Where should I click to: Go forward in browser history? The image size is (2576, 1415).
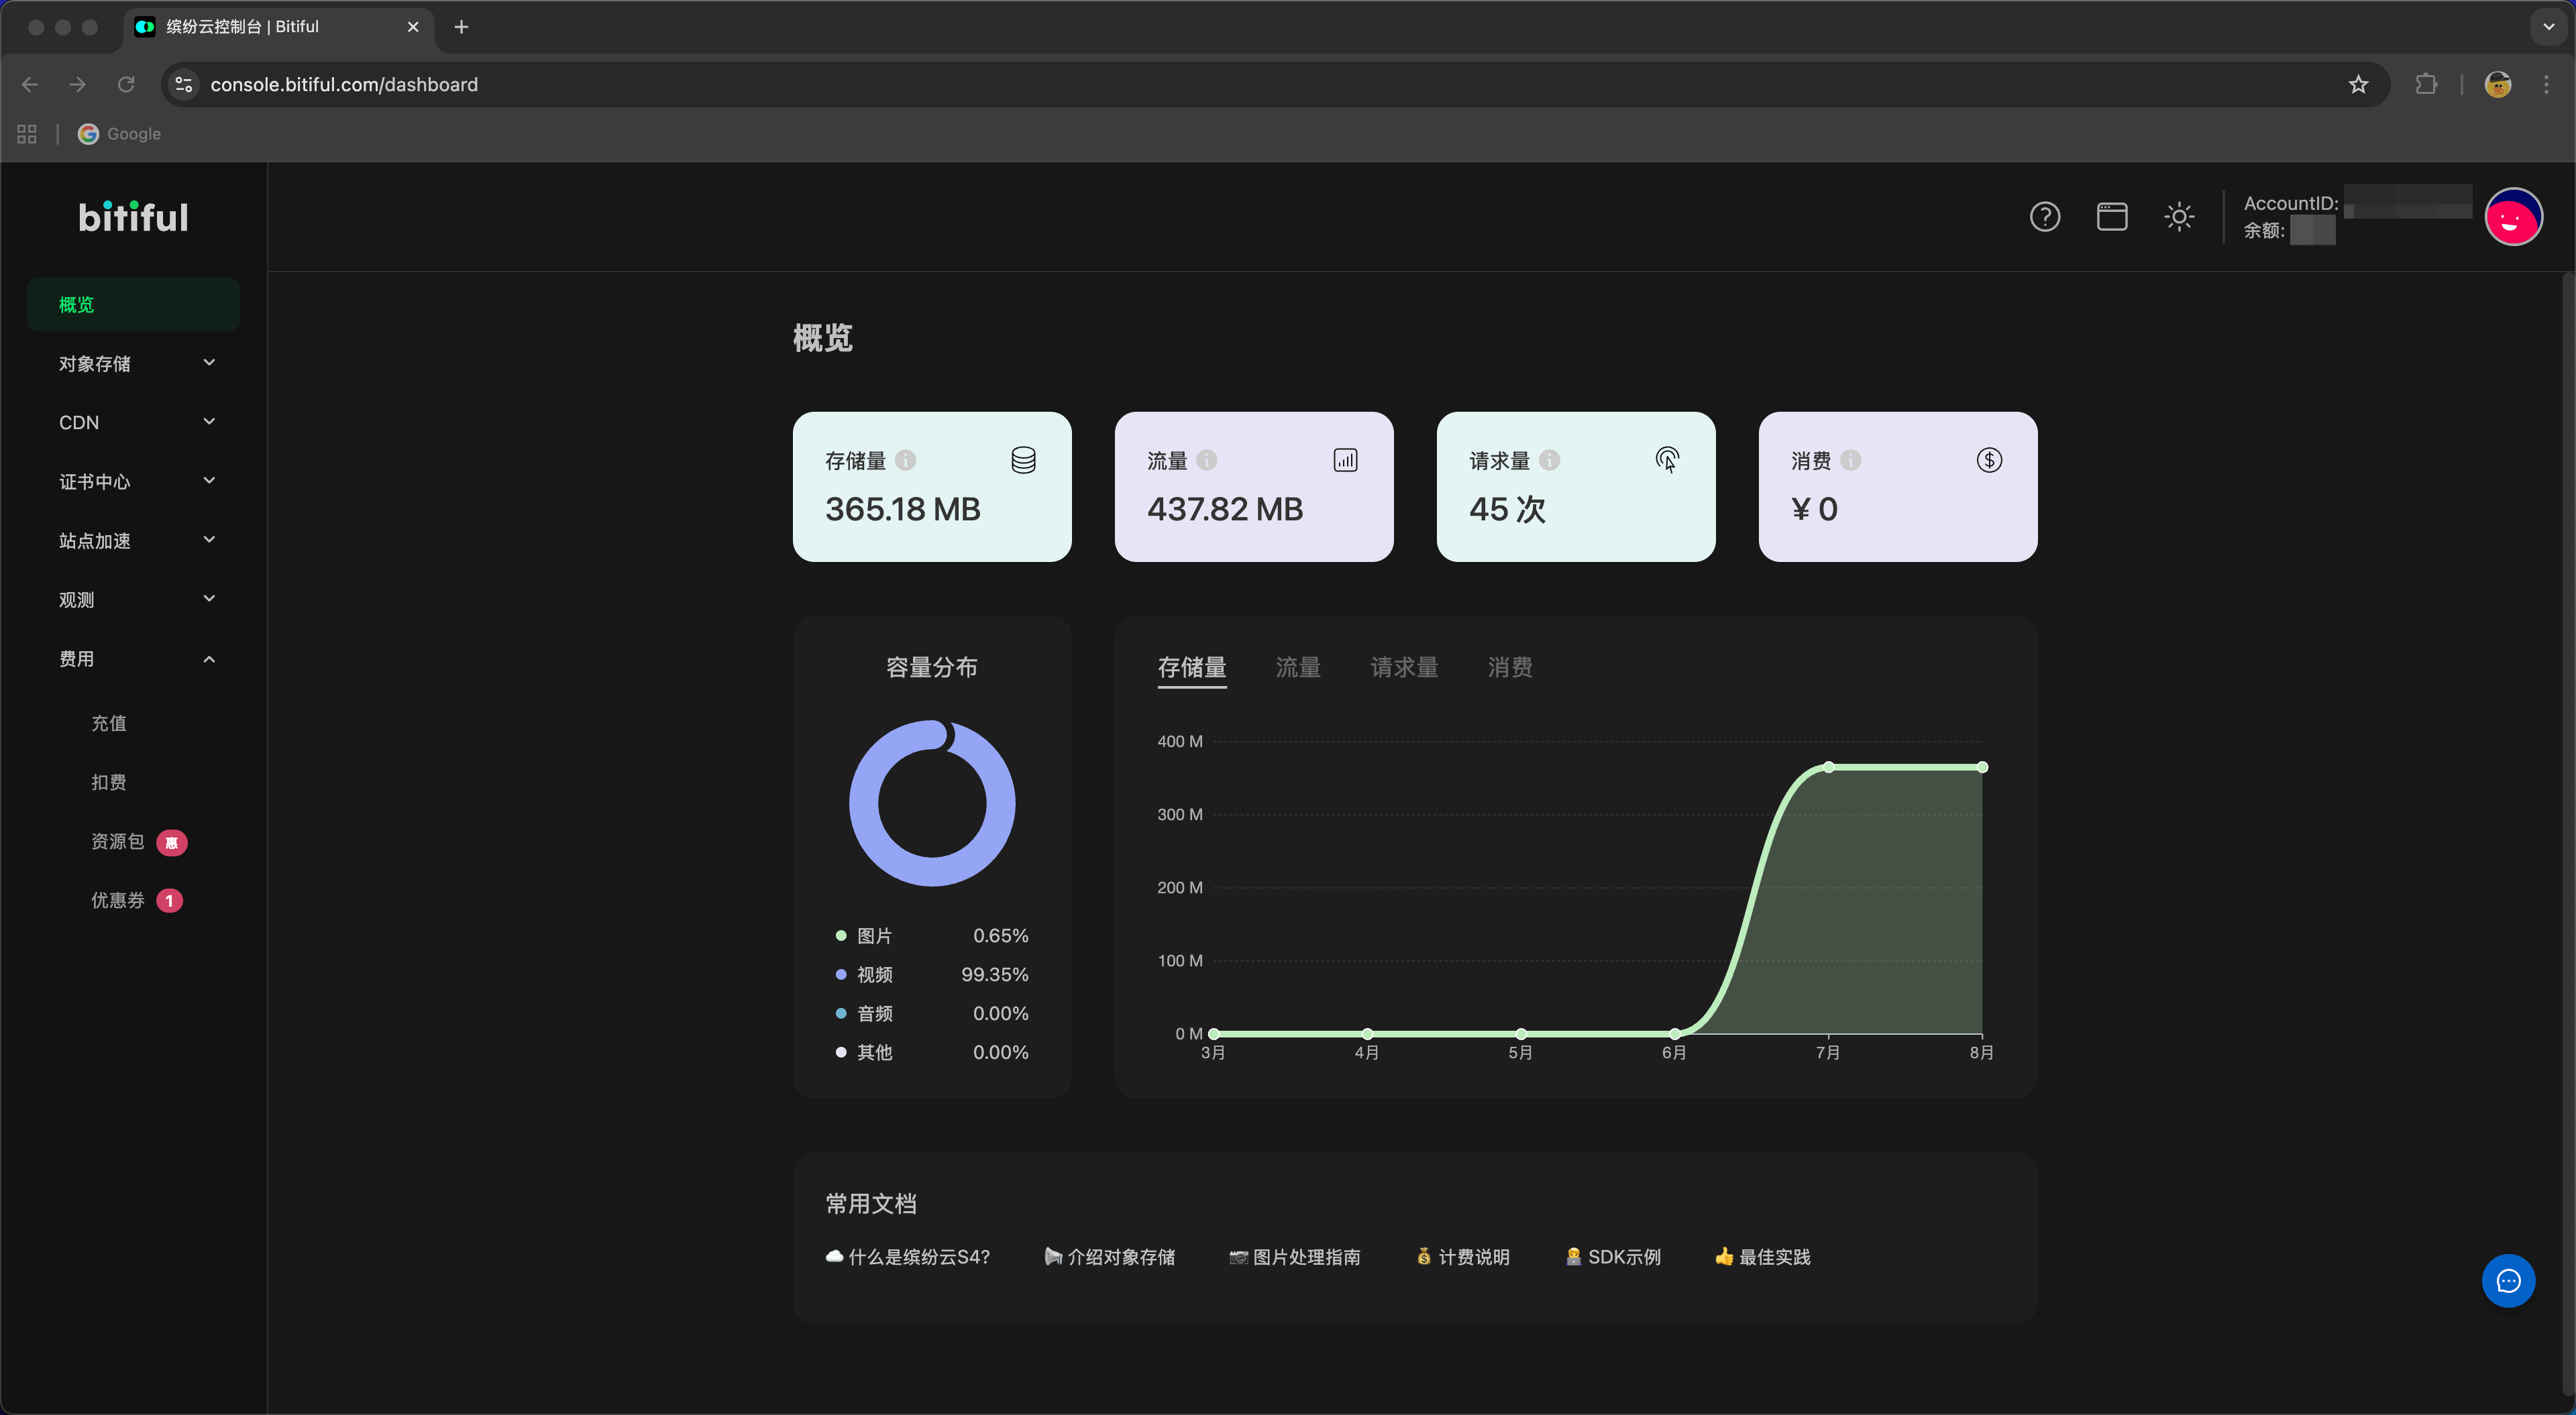(x=77, y=85)
